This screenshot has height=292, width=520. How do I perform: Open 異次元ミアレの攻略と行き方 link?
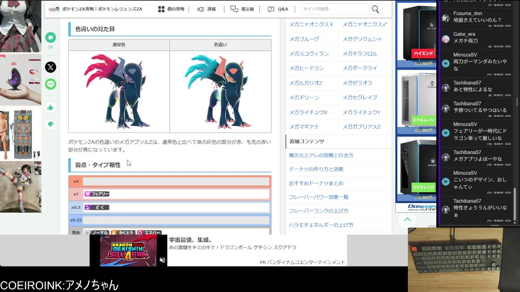(x=321, y=155)
